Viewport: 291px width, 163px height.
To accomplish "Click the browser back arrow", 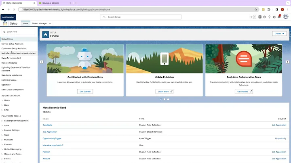I will (3, 9).
